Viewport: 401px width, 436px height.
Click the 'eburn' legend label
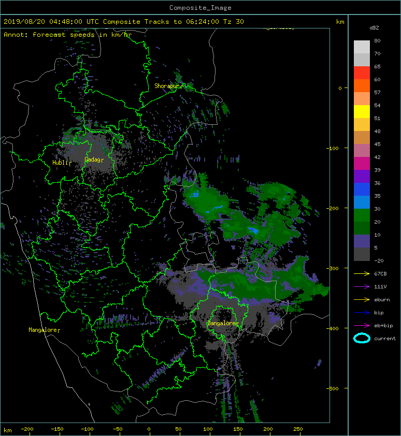[382, 299]
